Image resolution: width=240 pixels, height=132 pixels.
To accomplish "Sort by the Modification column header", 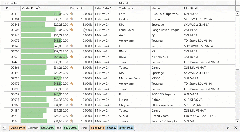I will (209, 8).
